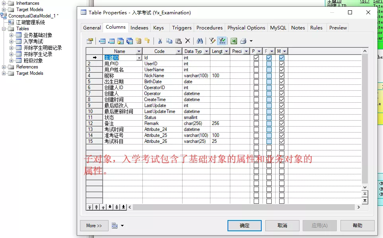Image resolution: width=383 pixels, height=238 pixels.
Task: Click the ellipsis button in 主键ID name cell
Action: 139,58
